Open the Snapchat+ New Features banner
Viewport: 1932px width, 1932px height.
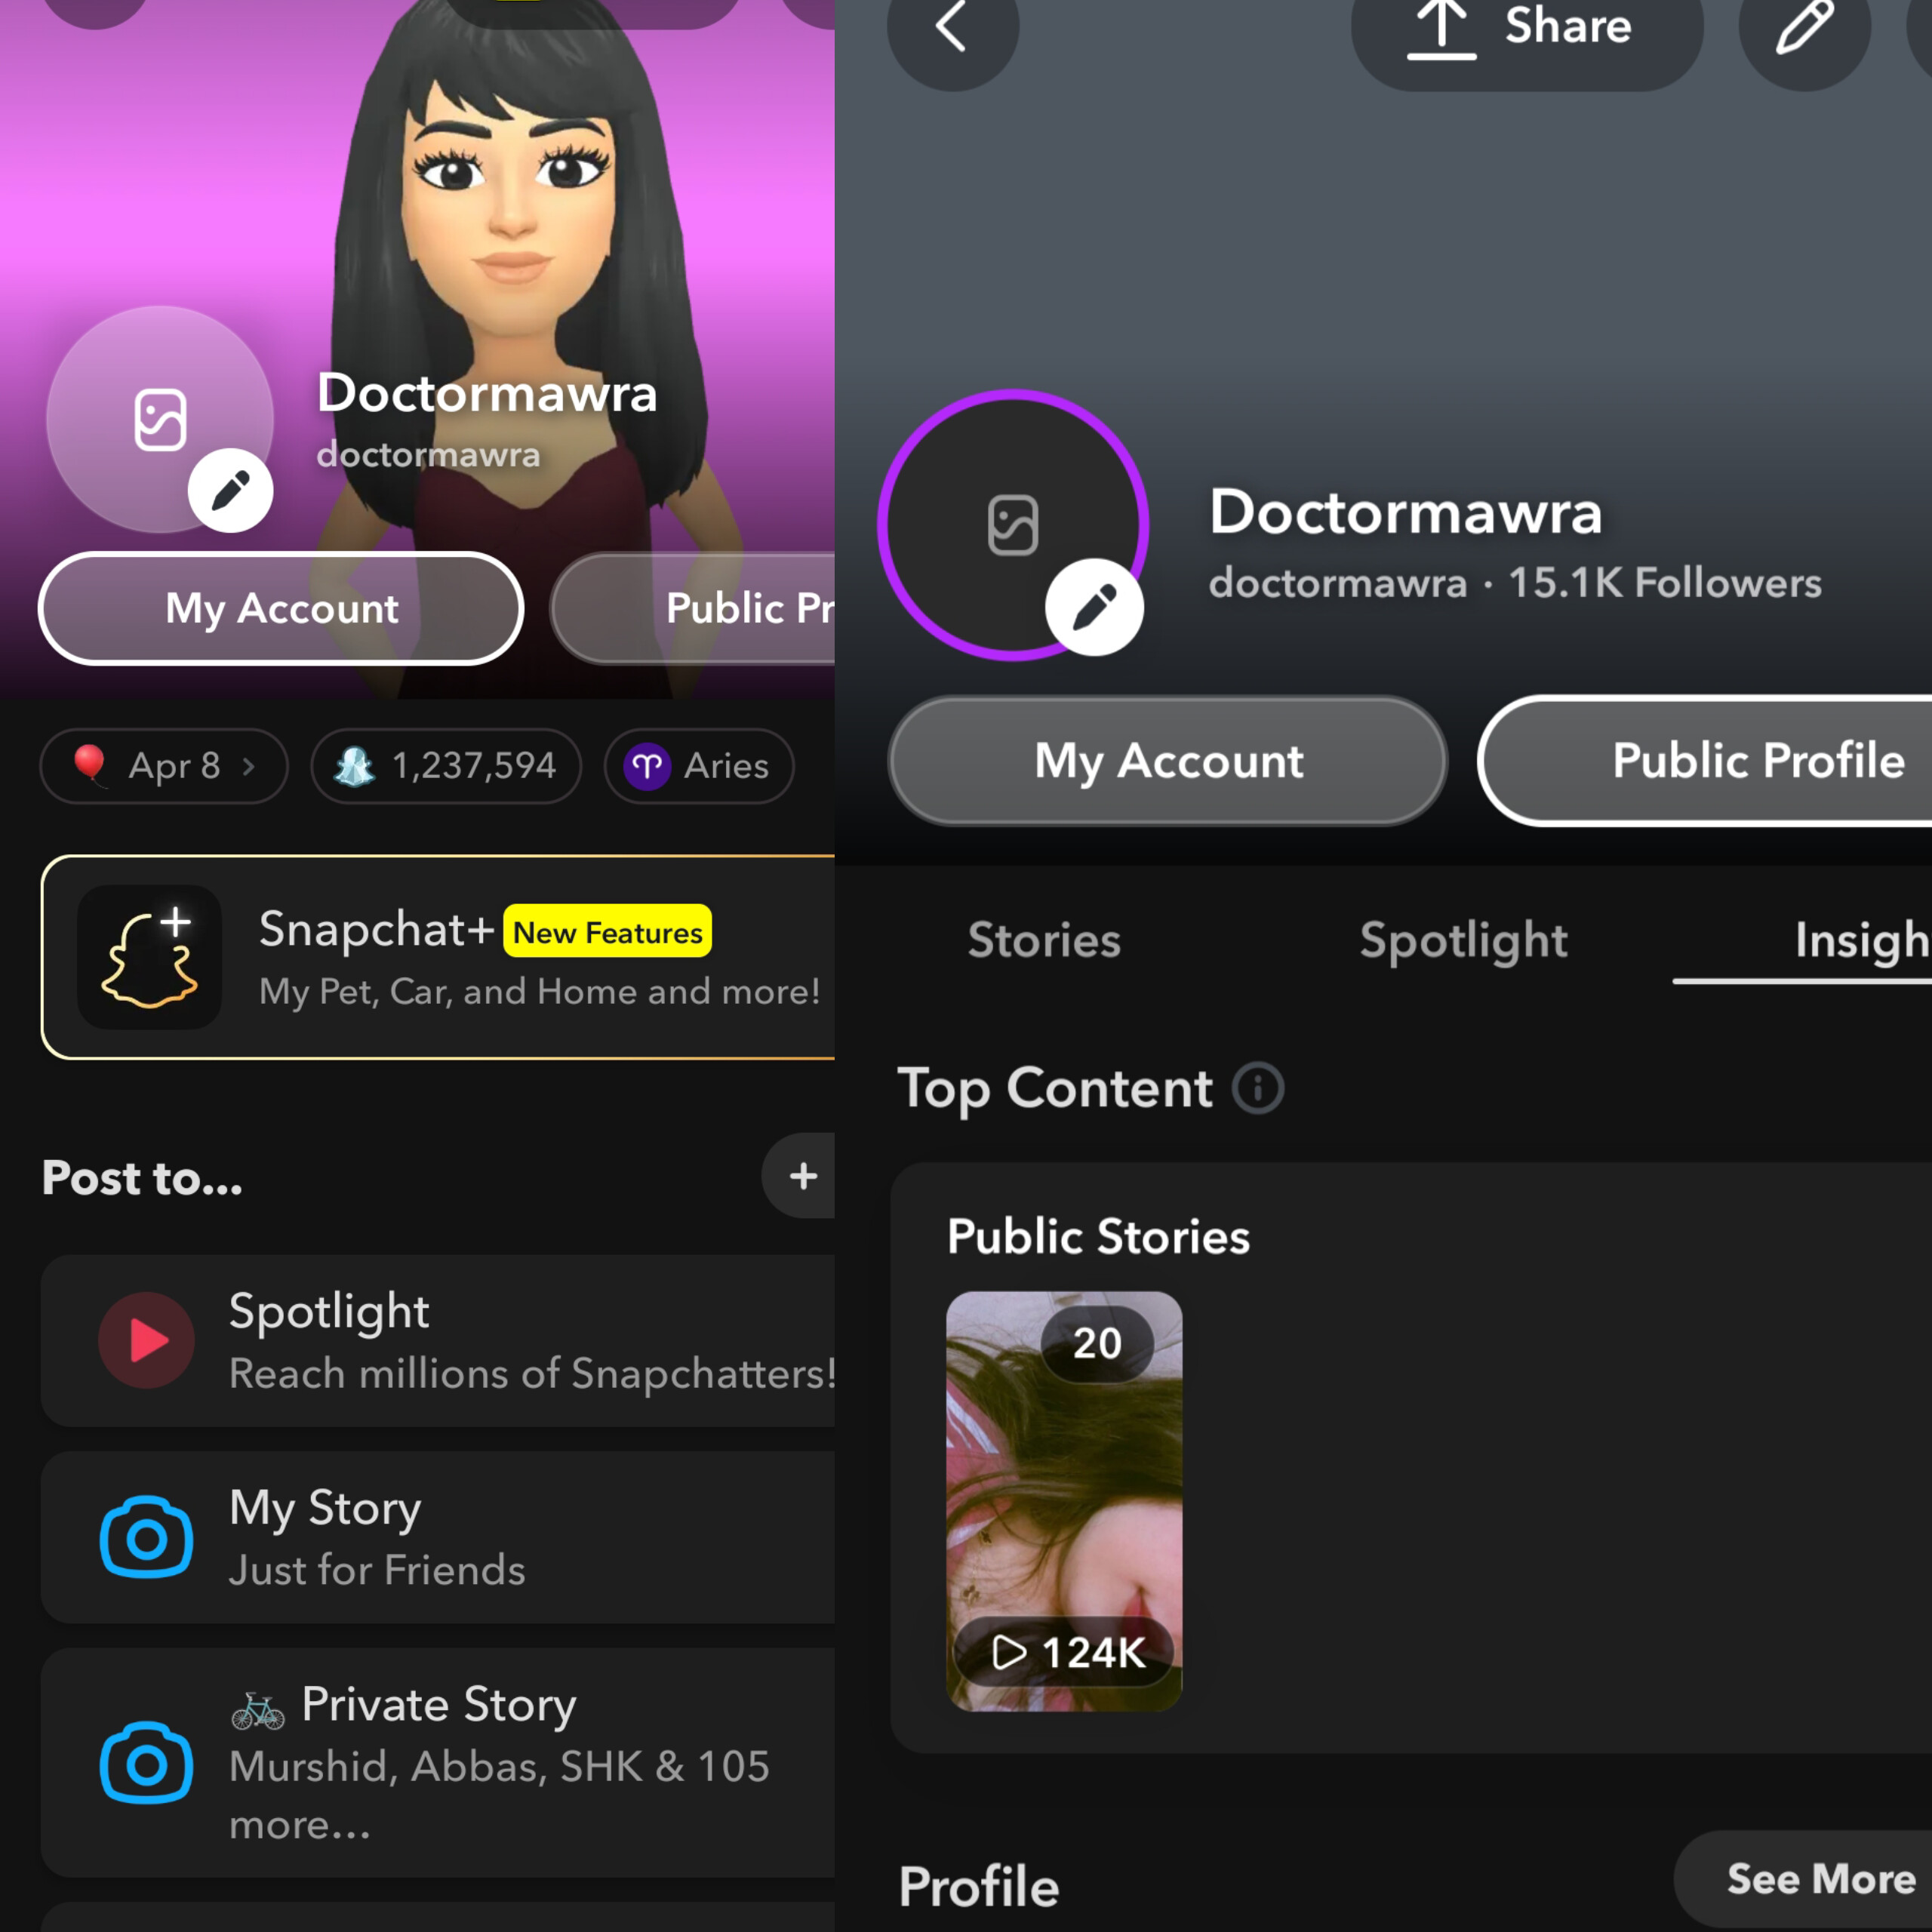point(438,957)
